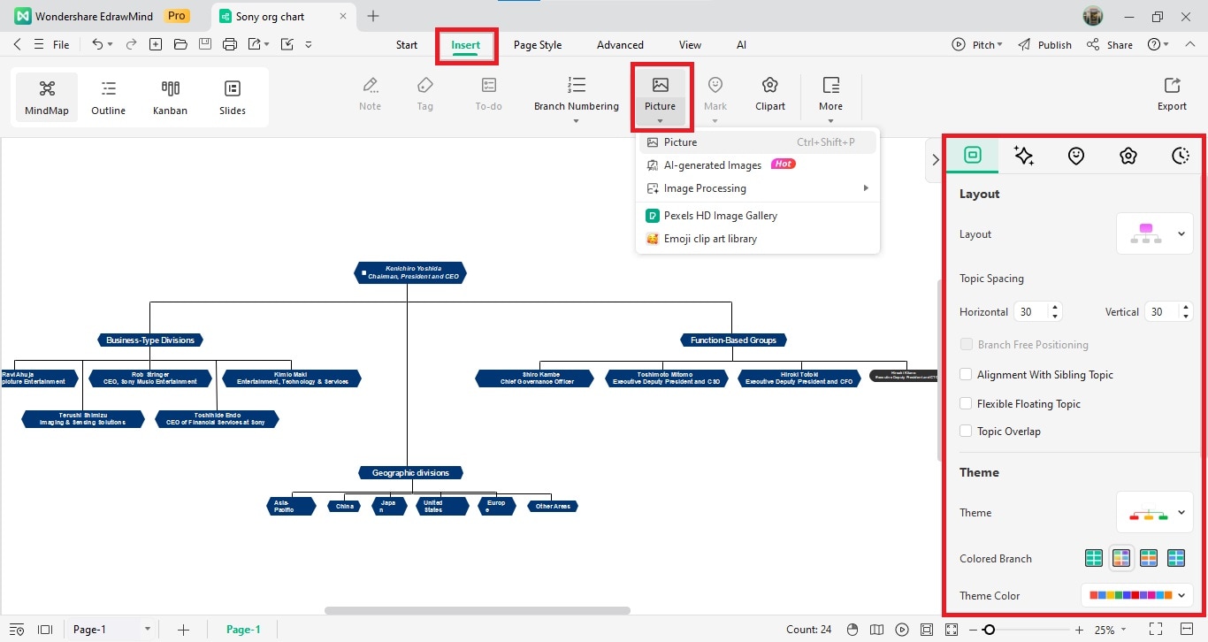Create a new document with plus icon

coord(156,44)
